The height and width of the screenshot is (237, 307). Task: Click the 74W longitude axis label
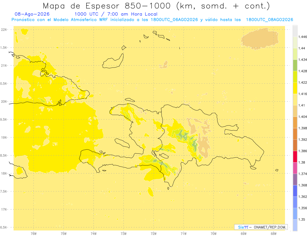click(x=94, y=233)
